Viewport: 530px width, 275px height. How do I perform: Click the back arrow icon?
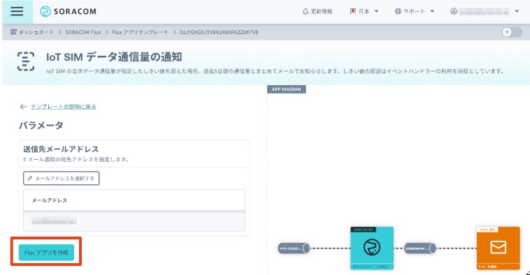point(23,107)
